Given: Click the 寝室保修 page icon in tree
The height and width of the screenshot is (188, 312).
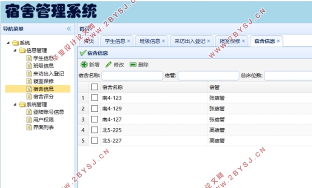Looking at the screenshot, I should [x=29, y=81].
